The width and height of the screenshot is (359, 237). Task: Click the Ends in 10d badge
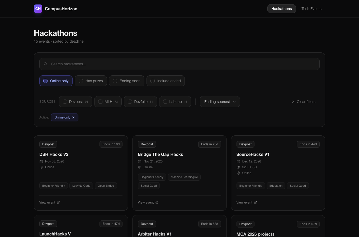(111, 144)
